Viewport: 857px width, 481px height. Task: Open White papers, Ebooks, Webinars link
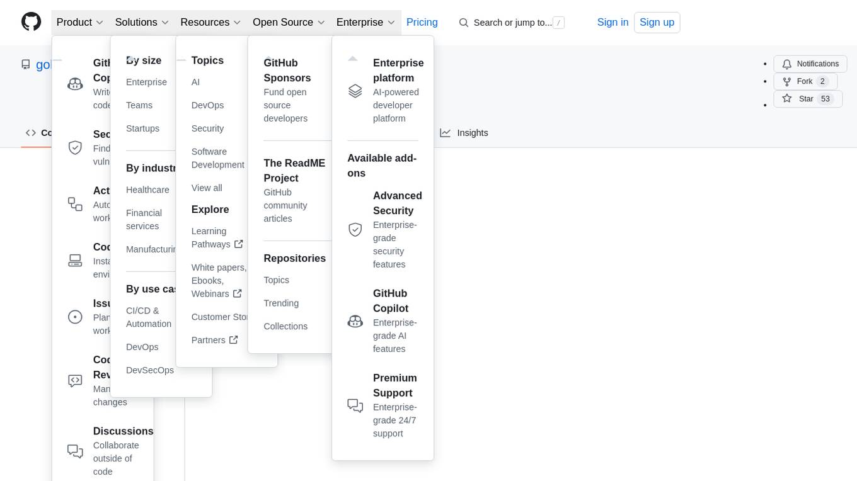point(219,281)
